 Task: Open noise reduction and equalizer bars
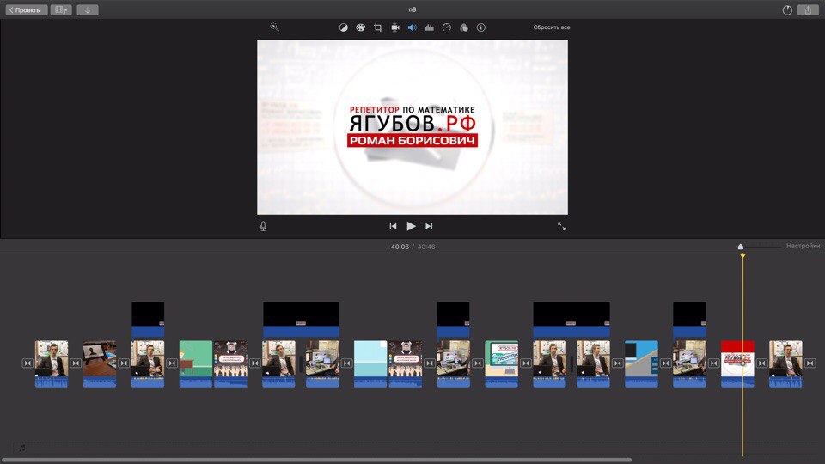click(x=430, y=27)
